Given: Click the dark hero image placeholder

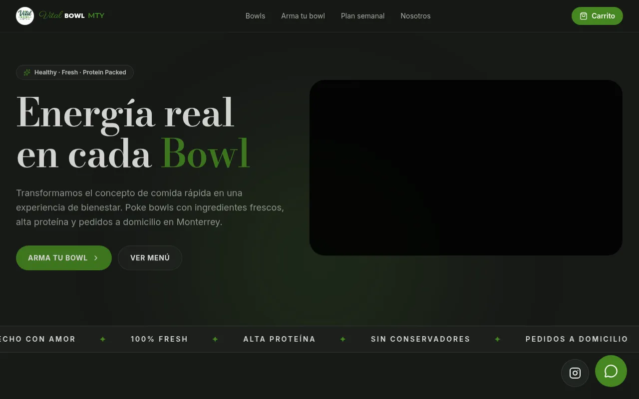Looking at the screenshot, I should [466, 168].
